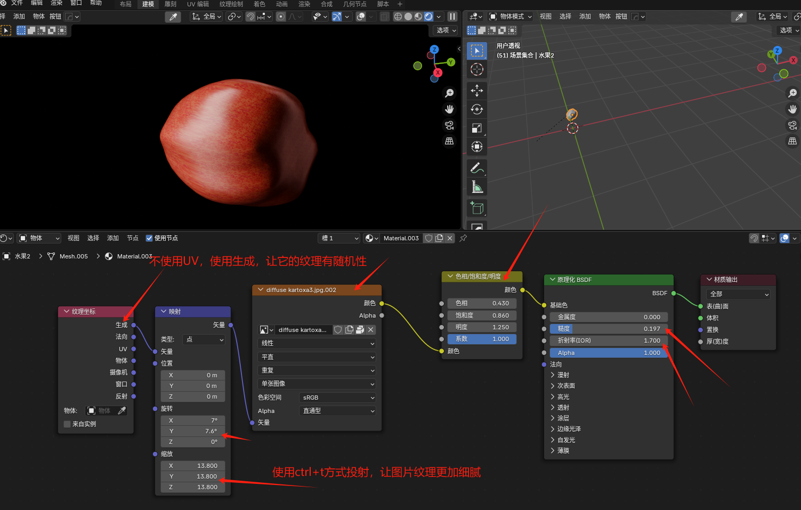Viewport: 801px width, 510px height.
Task: Switch to rendered shading mode
Action: [428, 17]
